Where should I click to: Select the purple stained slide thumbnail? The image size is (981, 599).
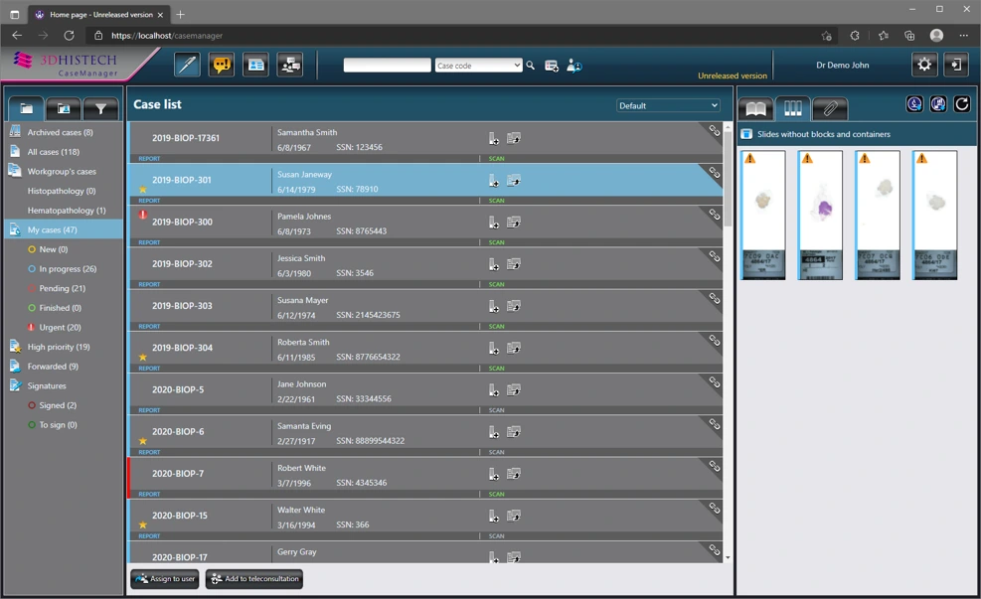[820, 215]
